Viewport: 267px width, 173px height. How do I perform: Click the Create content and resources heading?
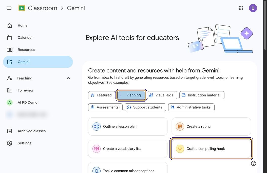(x=154, y=70)
